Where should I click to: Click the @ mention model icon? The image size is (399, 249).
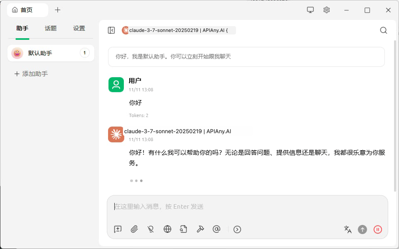click(216, 229)
